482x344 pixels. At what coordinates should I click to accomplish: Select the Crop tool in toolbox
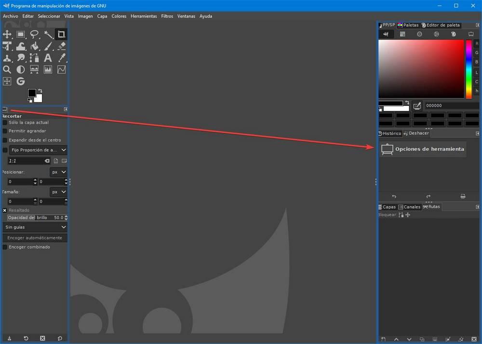tap(61, 34)
